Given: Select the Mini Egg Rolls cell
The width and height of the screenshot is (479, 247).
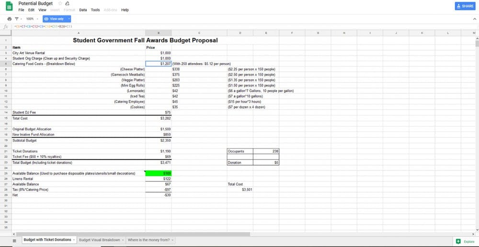Looking at the screenshot, I should [79, 86].
